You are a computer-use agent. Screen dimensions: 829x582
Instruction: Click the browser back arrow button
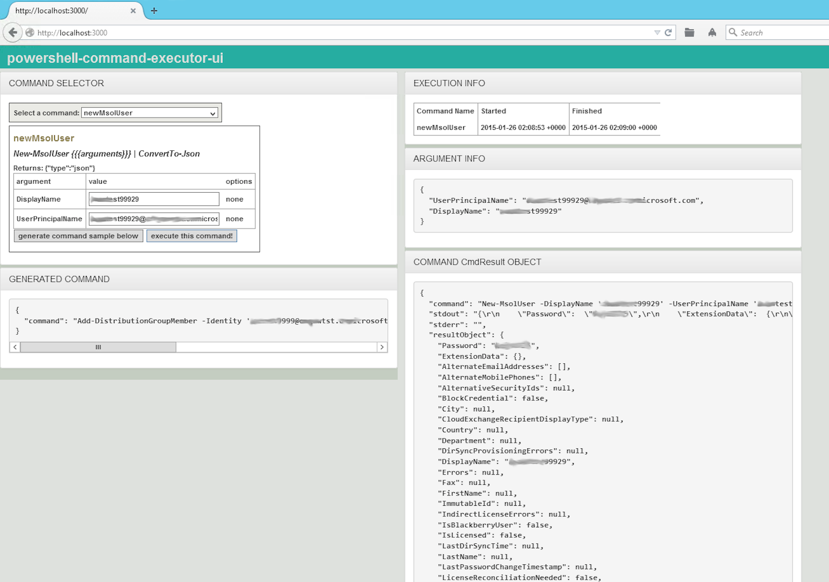click(x=13, y=33)
